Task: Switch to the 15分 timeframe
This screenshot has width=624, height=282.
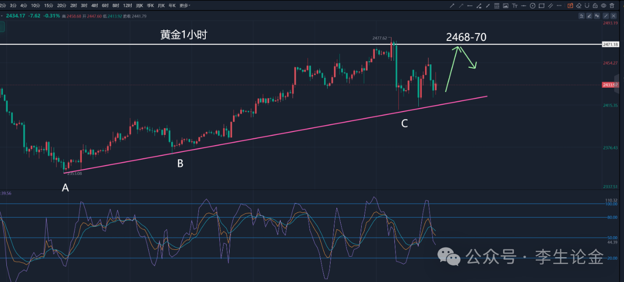Action: 48,6
